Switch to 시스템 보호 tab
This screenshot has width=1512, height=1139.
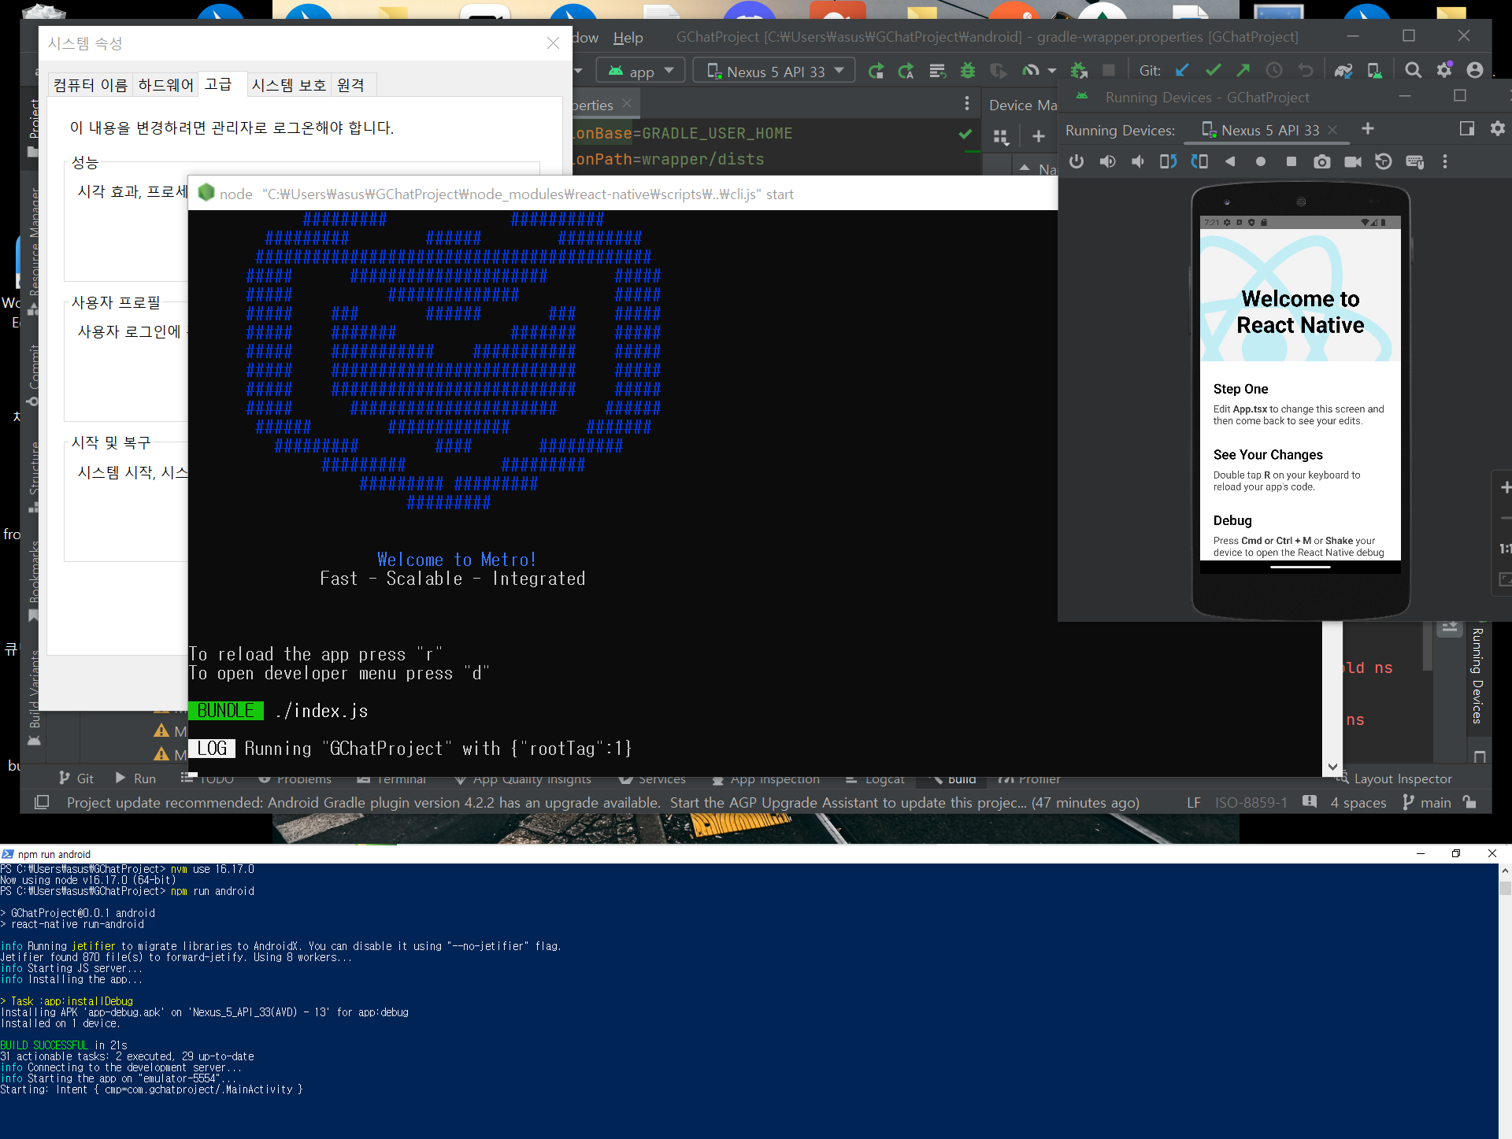point(288,85)
